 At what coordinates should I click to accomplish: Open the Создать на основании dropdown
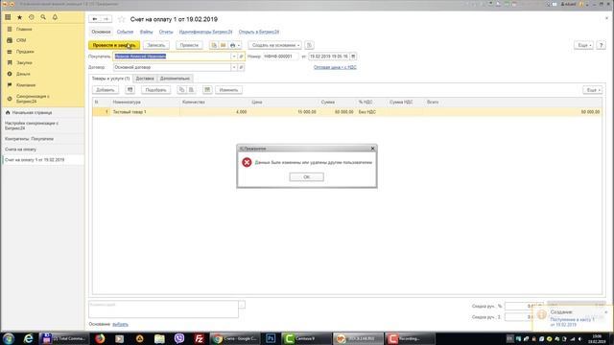click(275, 45)
